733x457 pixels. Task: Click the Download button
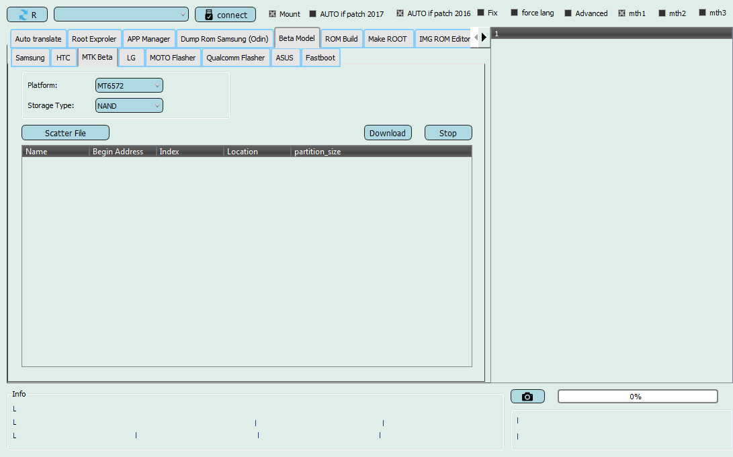[x=388, y=133]
